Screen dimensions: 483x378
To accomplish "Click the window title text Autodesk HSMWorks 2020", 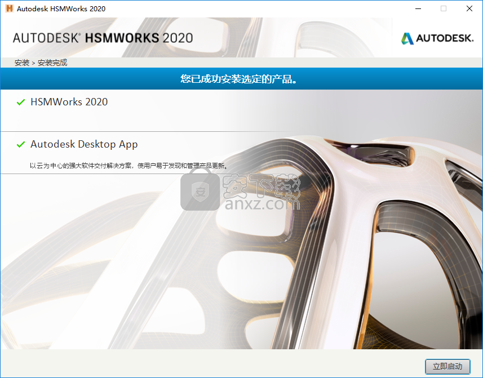I will 61,8.
